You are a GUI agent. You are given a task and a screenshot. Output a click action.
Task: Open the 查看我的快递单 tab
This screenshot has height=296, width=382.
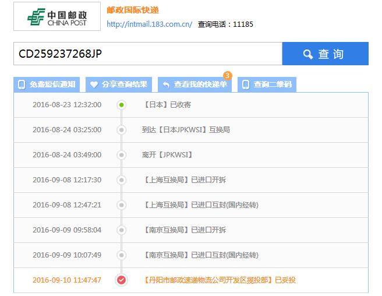[x=194, y=84]
